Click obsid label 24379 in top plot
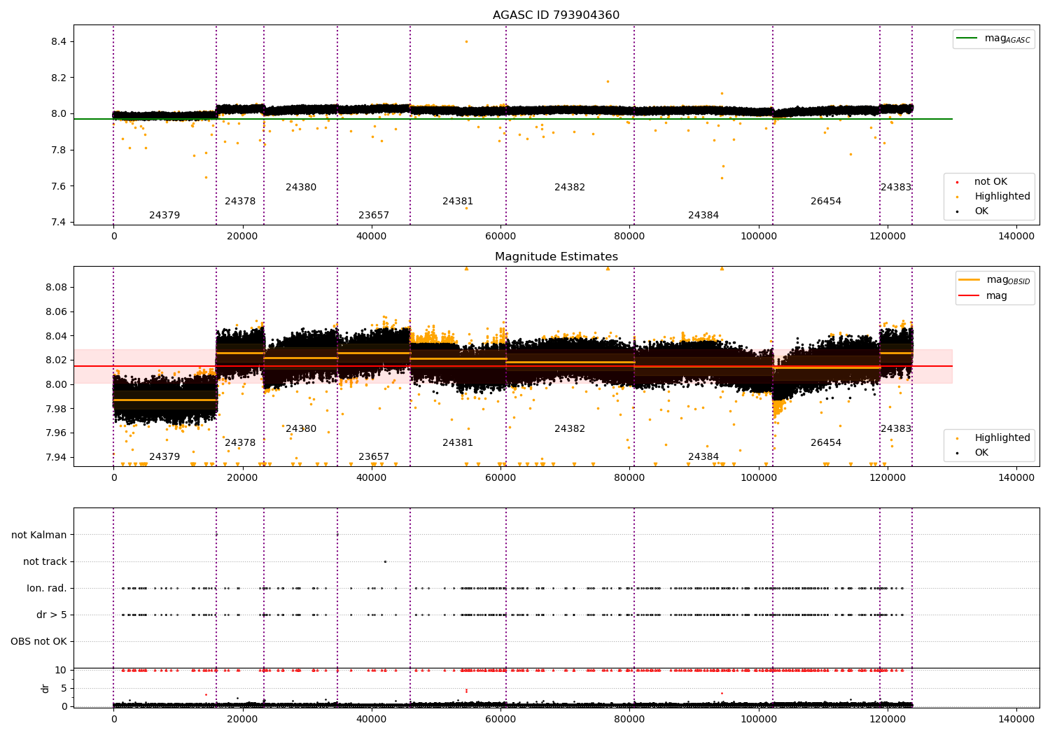Screen dimensions: 1050x735 click(164, 215)
